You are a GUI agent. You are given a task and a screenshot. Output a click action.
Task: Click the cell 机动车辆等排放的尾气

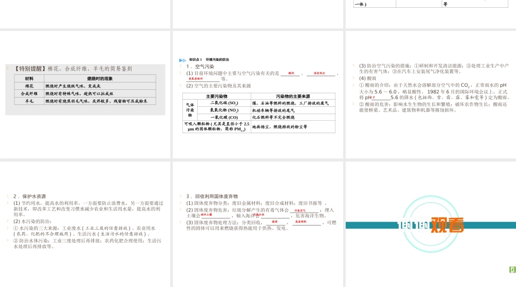pyautogui.click(x=293, y=110)
